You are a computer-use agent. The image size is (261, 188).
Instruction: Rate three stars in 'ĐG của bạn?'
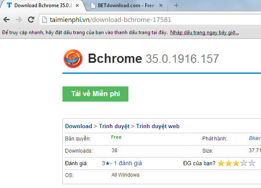point(236,163)
